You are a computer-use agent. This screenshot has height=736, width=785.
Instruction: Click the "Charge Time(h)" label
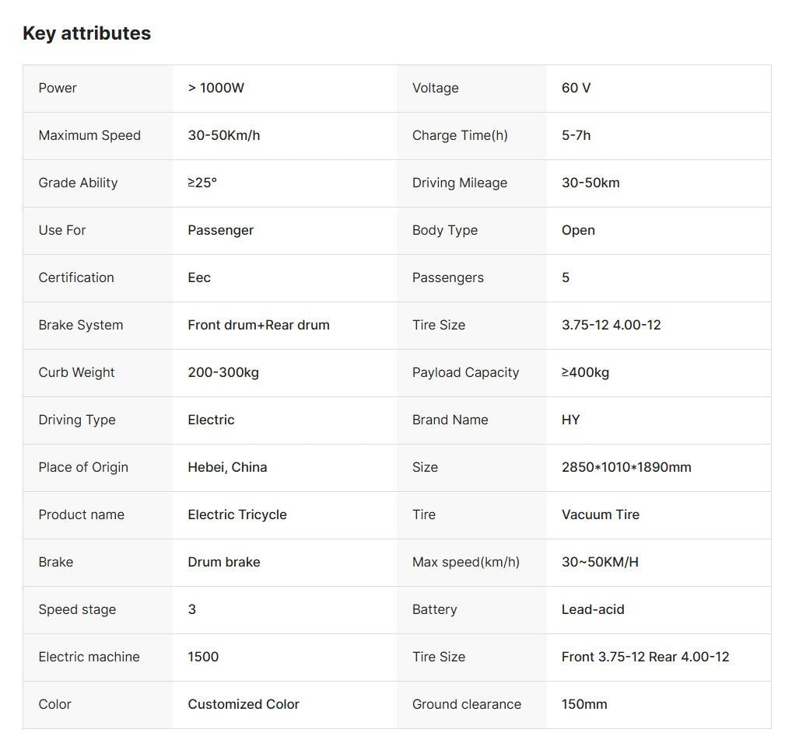click(x=459, y=135)
